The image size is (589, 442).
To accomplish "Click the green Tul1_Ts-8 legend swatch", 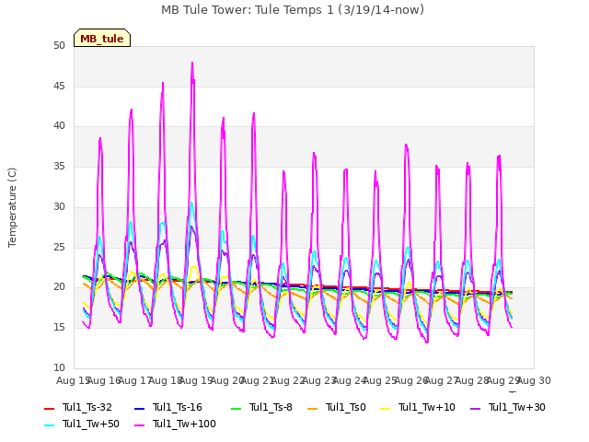I will (x=236, y=408).
